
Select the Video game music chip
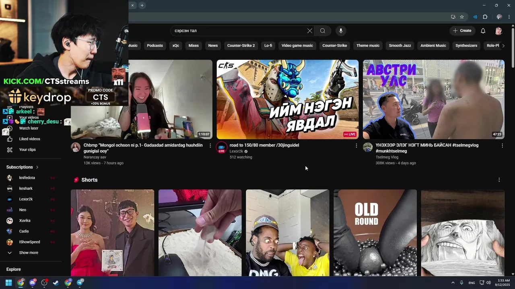point(297,46)
